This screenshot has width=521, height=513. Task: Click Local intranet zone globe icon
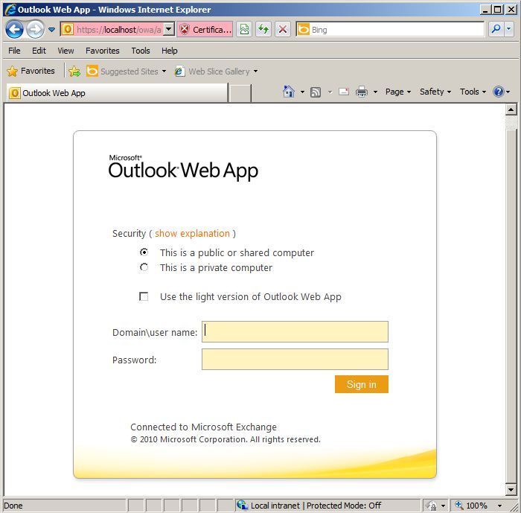(x=242, y=505)
